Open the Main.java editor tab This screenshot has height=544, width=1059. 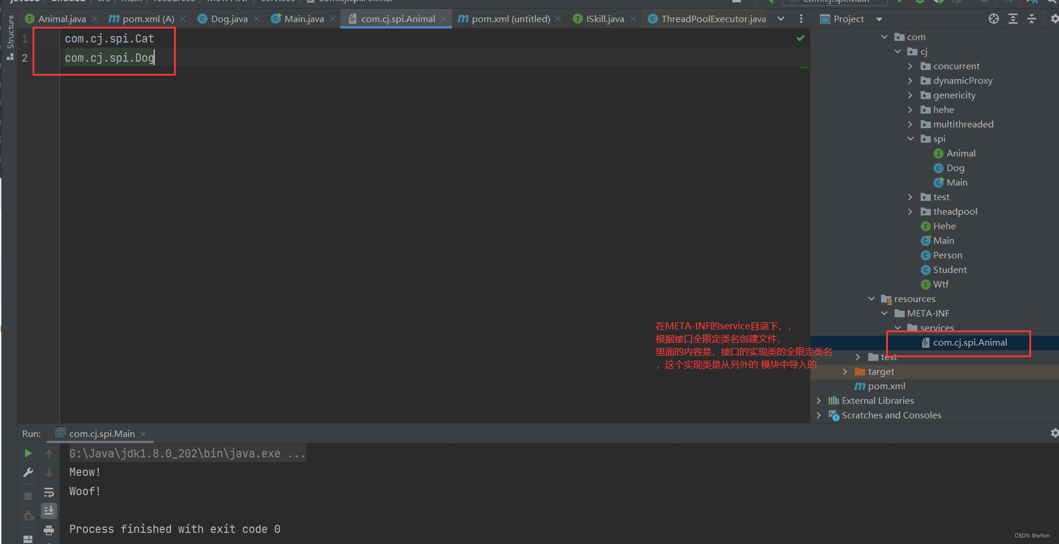(304, 19)
